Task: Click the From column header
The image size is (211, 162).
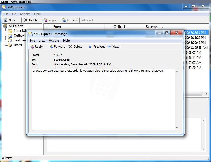Action: pos(57,27)
